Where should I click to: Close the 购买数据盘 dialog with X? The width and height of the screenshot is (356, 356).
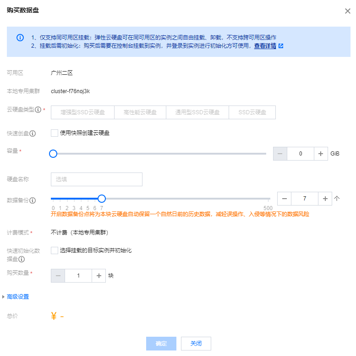[x=347, y=11]
